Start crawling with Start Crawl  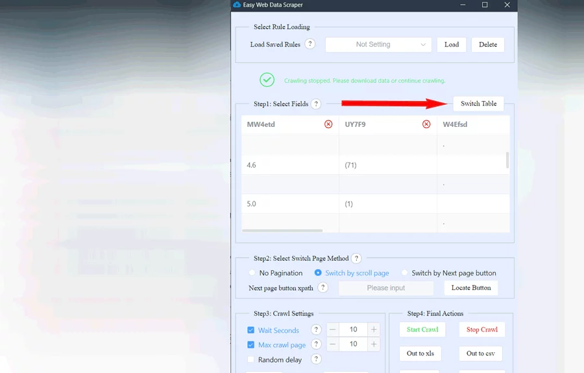(x=422, y=330)
